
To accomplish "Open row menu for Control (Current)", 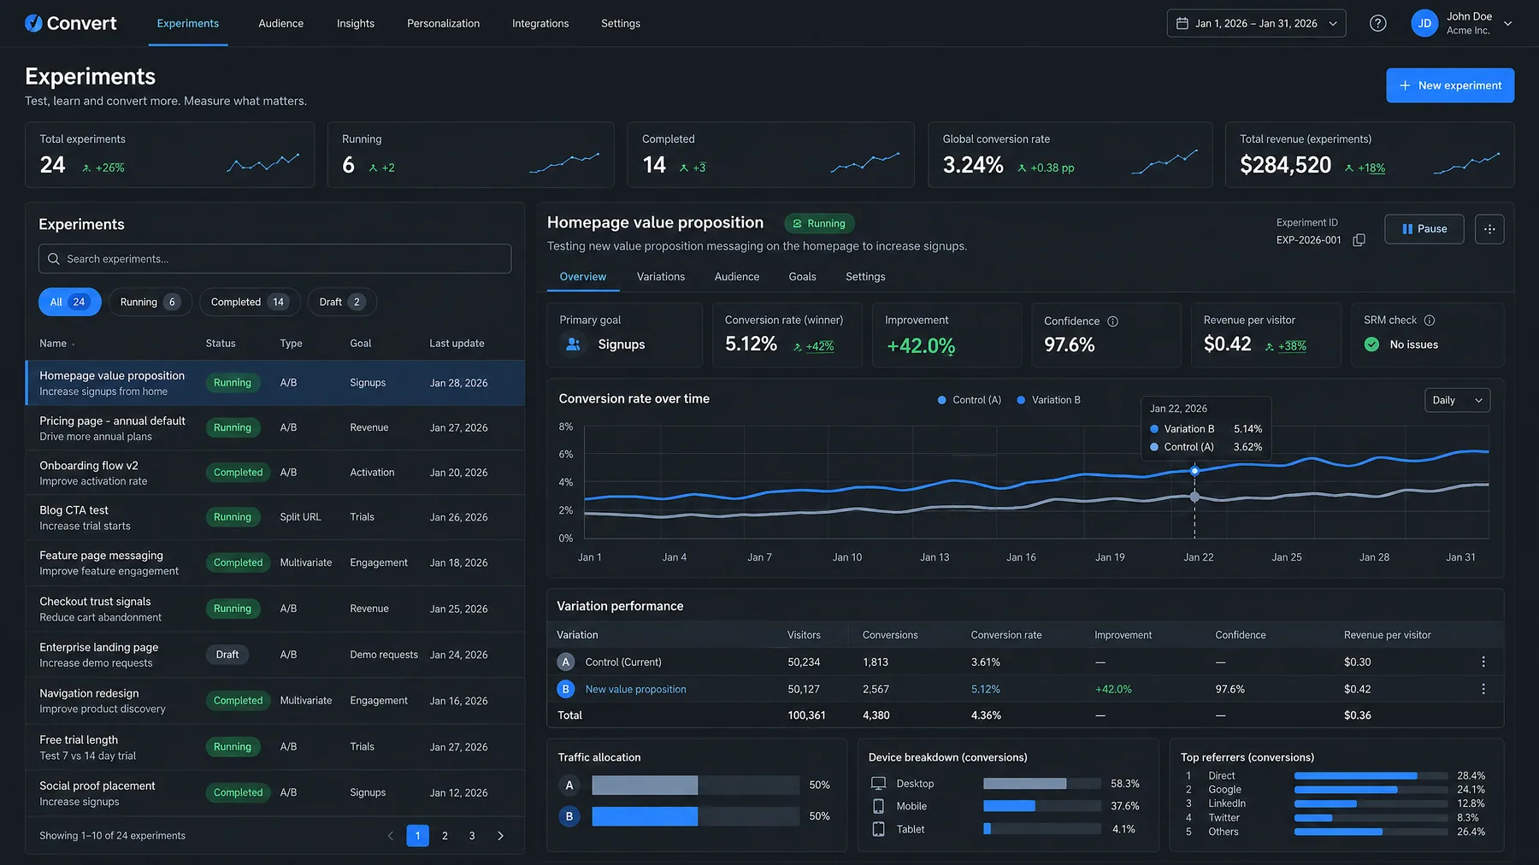I will 1483,662.
